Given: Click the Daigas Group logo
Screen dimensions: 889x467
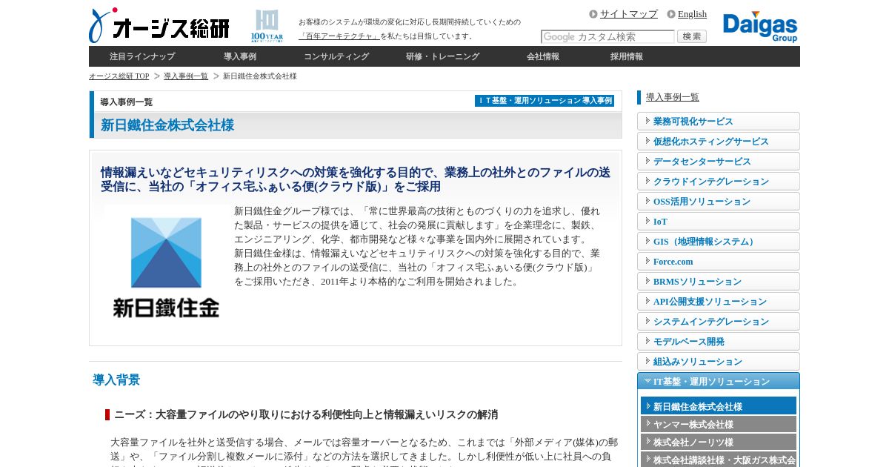Looking at the screenshot, I should coord(760,27).
